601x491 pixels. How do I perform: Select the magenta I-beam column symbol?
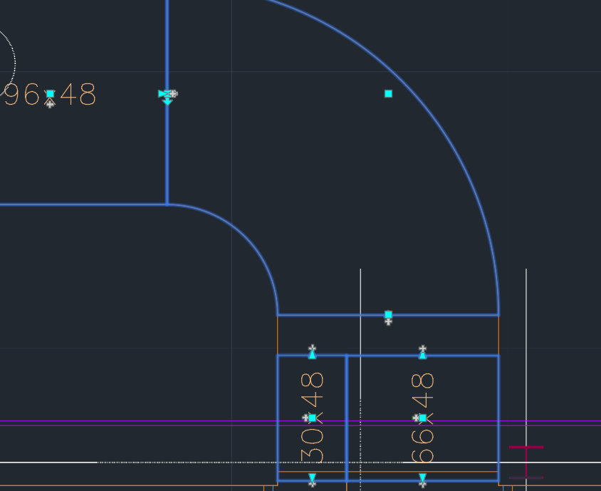526,462
